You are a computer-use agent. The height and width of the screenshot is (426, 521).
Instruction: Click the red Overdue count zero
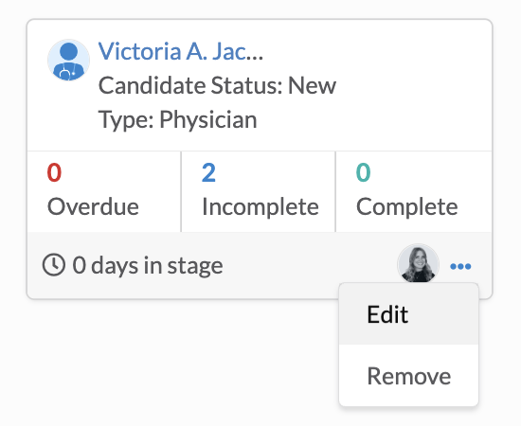tap(54, 172)
